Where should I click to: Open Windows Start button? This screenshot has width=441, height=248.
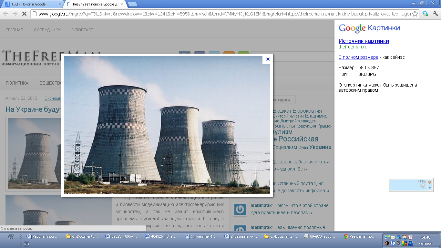10,236
